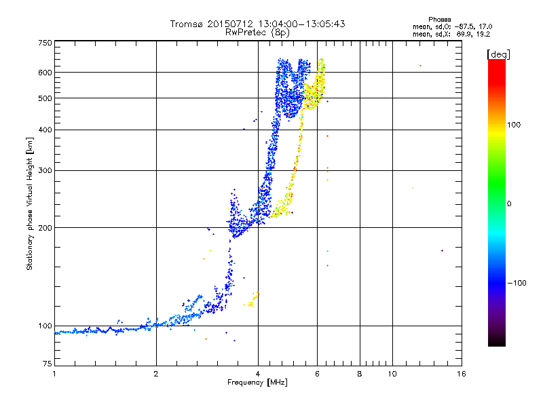The image size is (543, 407).
Task: Click the isolated purple data point near 14 MHz
Action: click(443, 250)
